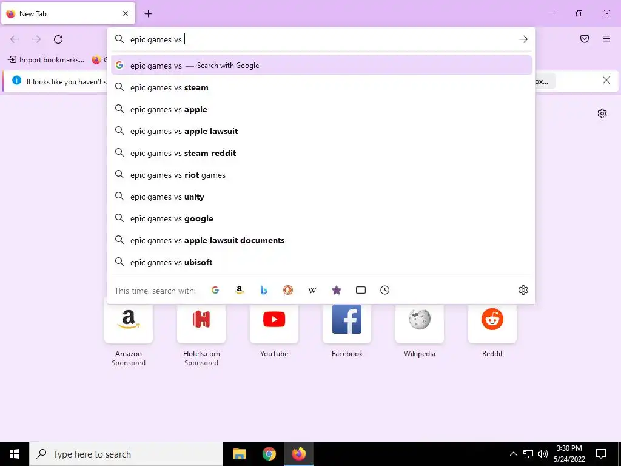Search with Google one-off engine icon
The image size is (621, 466).
click(215, 290)
